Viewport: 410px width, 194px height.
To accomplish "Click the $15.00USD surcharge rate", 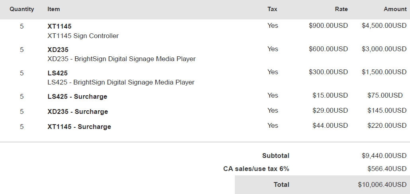I will click(x=330, y=95).
